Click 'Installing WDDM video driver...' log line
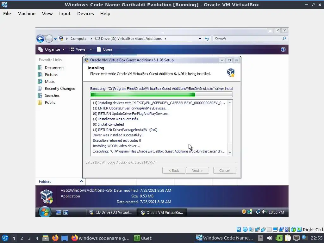Image resolution: width=324 pixels, height=243 pixels. [116, 146]
